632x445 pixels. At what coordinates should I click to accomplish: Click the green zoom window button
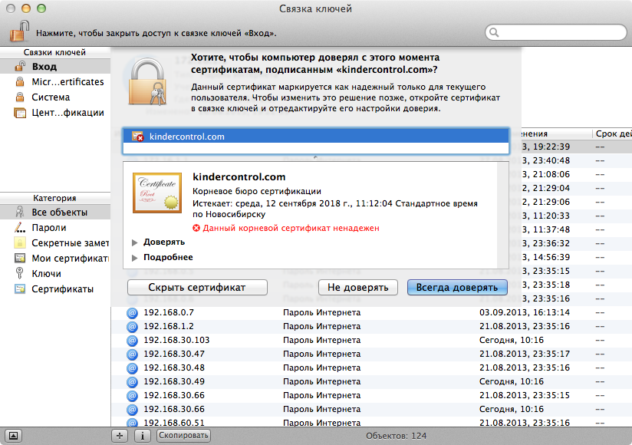coord(41,8)
